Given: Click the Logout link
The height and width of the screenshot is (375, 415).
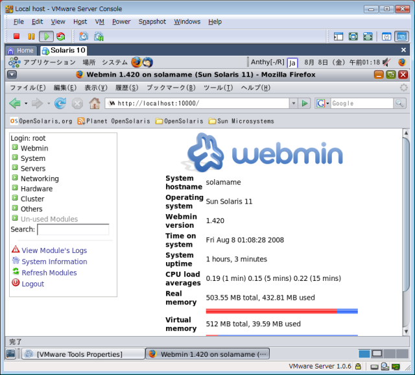Looking at the screenshot, I should click(33, 284).
